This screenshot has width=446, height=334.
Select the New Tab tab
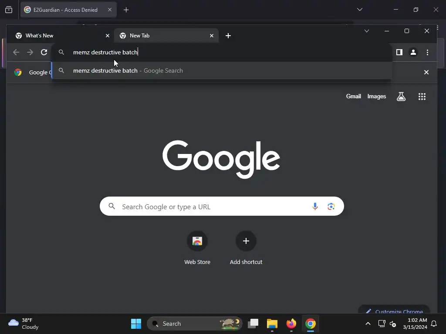[x=166, y=36]
